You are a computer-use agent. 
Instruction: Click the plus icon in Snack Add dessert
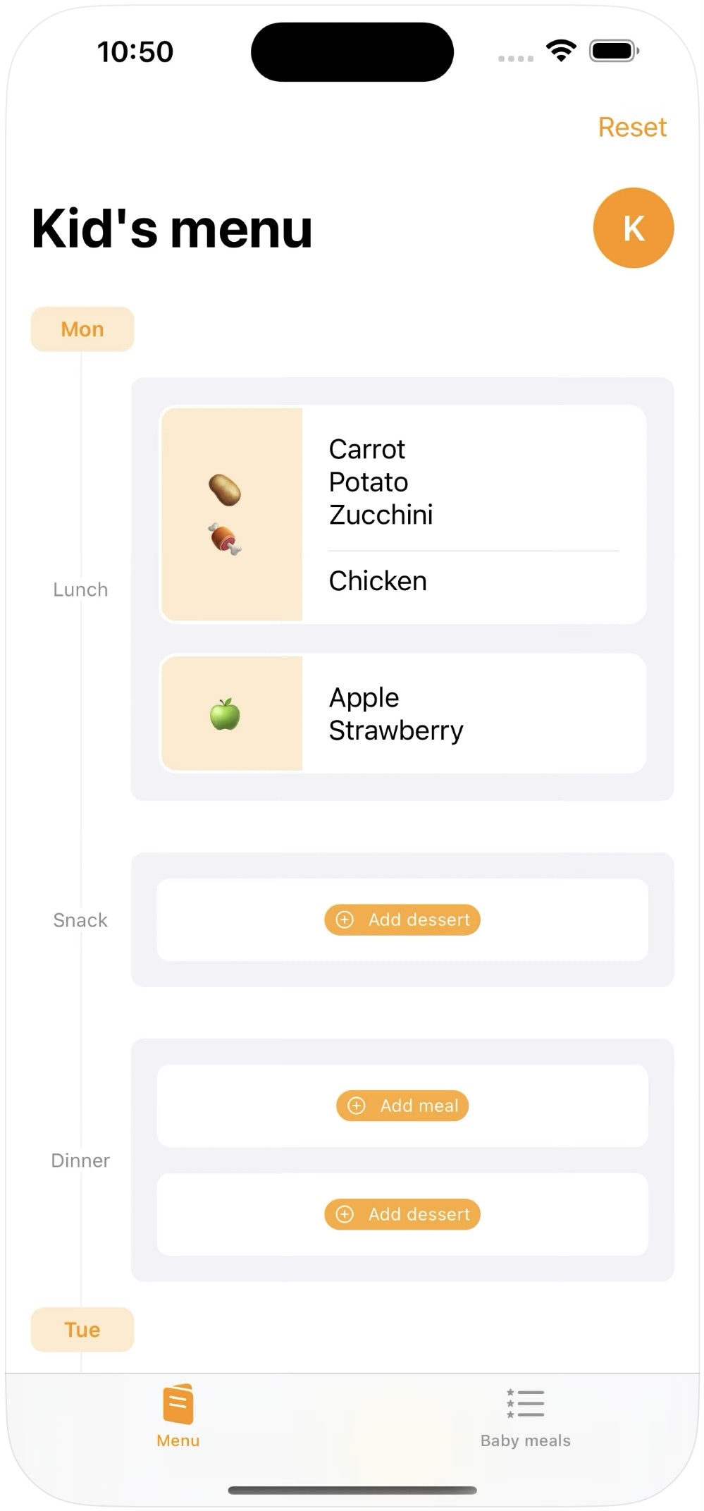[x=345, y=919]
